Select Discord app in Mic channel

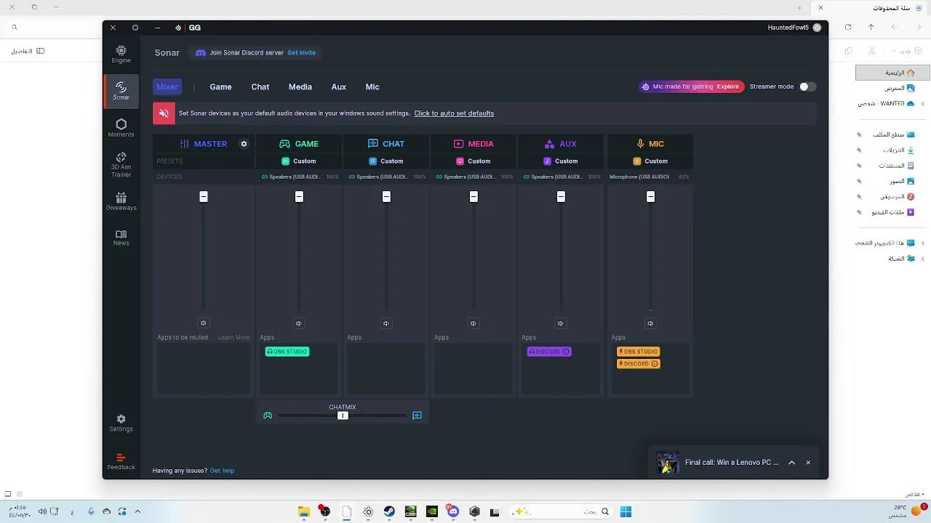[x=639, y=364]
